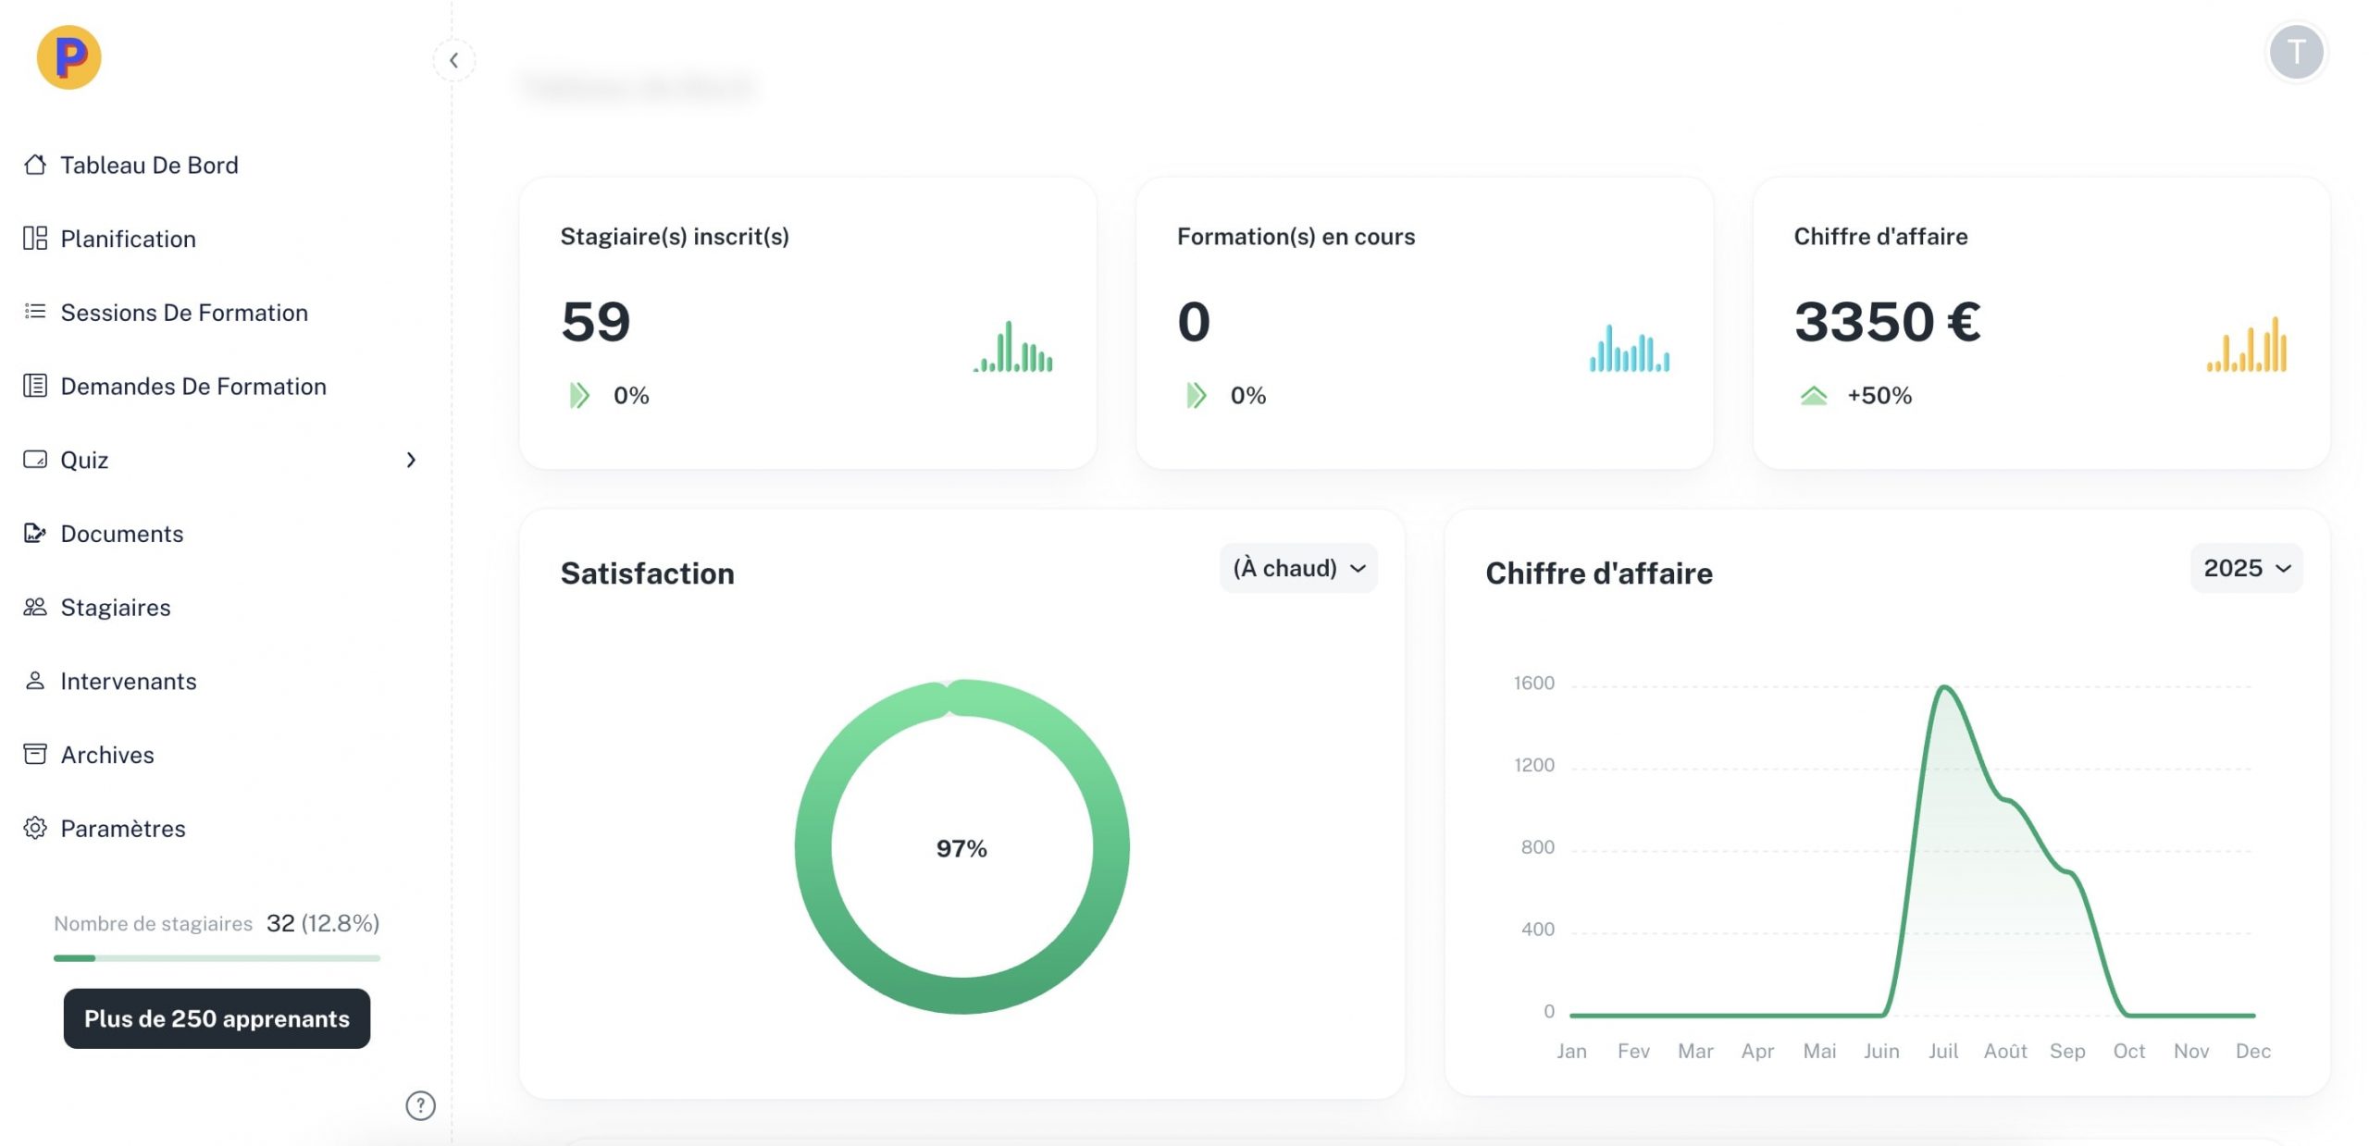Click the Archives box icon

[x=35, y=754]
